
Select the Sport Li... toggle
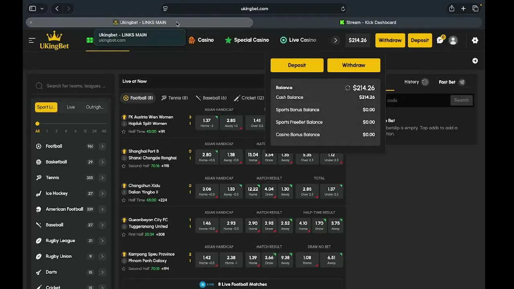coord(46,107)
